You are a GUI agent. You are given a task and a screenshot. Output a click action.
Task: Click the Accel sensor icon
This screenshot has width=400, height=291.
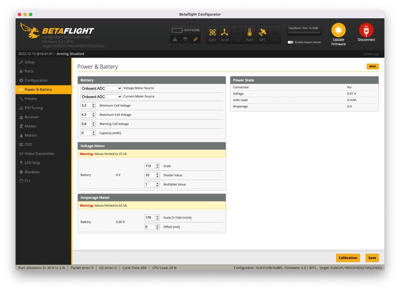coord(225,35)
